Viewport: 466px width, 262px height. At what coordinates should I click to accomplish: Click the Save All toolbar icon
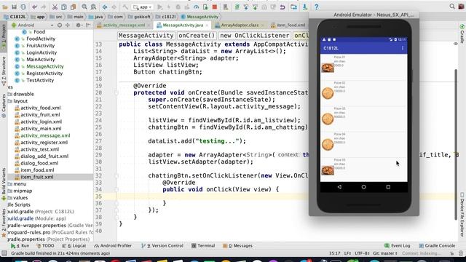14,7
